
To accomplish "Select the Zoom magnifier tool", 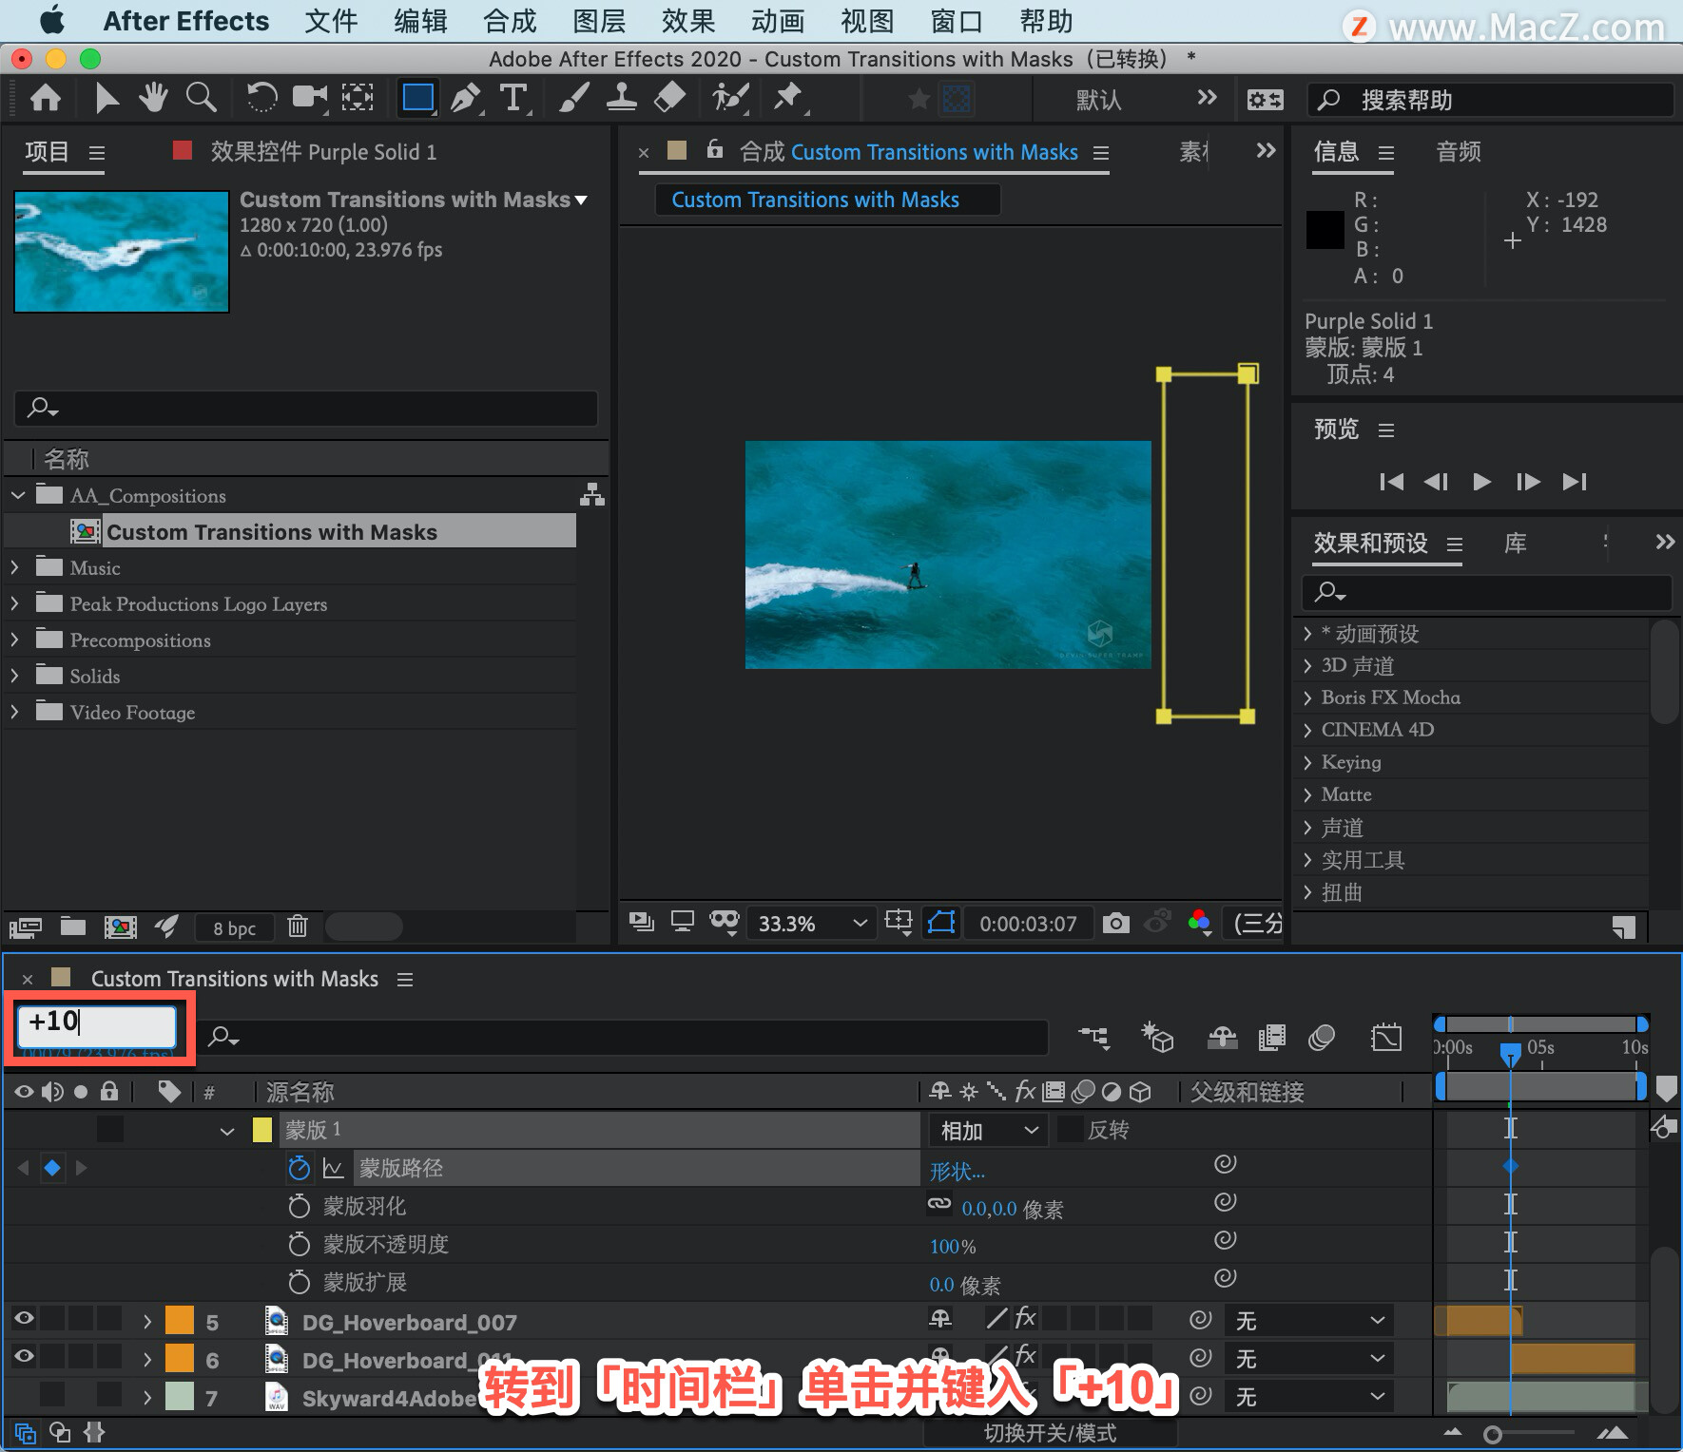I will [201, 98].
